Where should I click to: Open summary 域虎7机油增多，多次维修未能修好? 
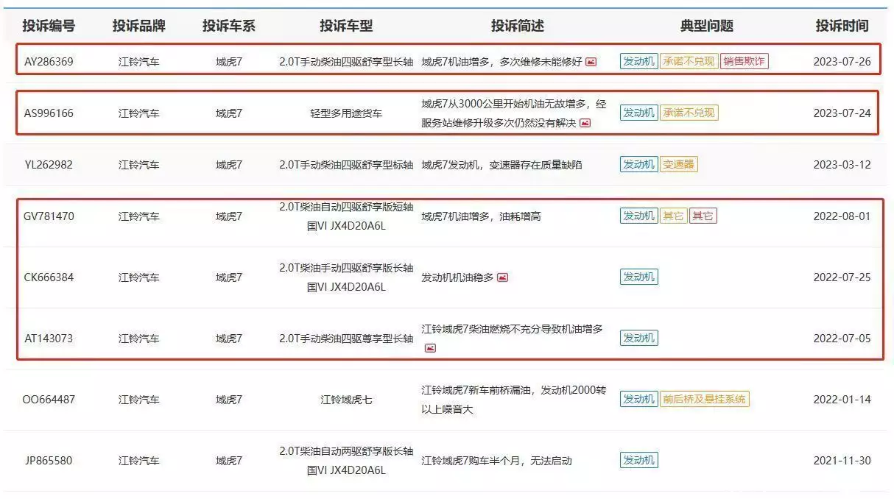click(x=501, y=62)
